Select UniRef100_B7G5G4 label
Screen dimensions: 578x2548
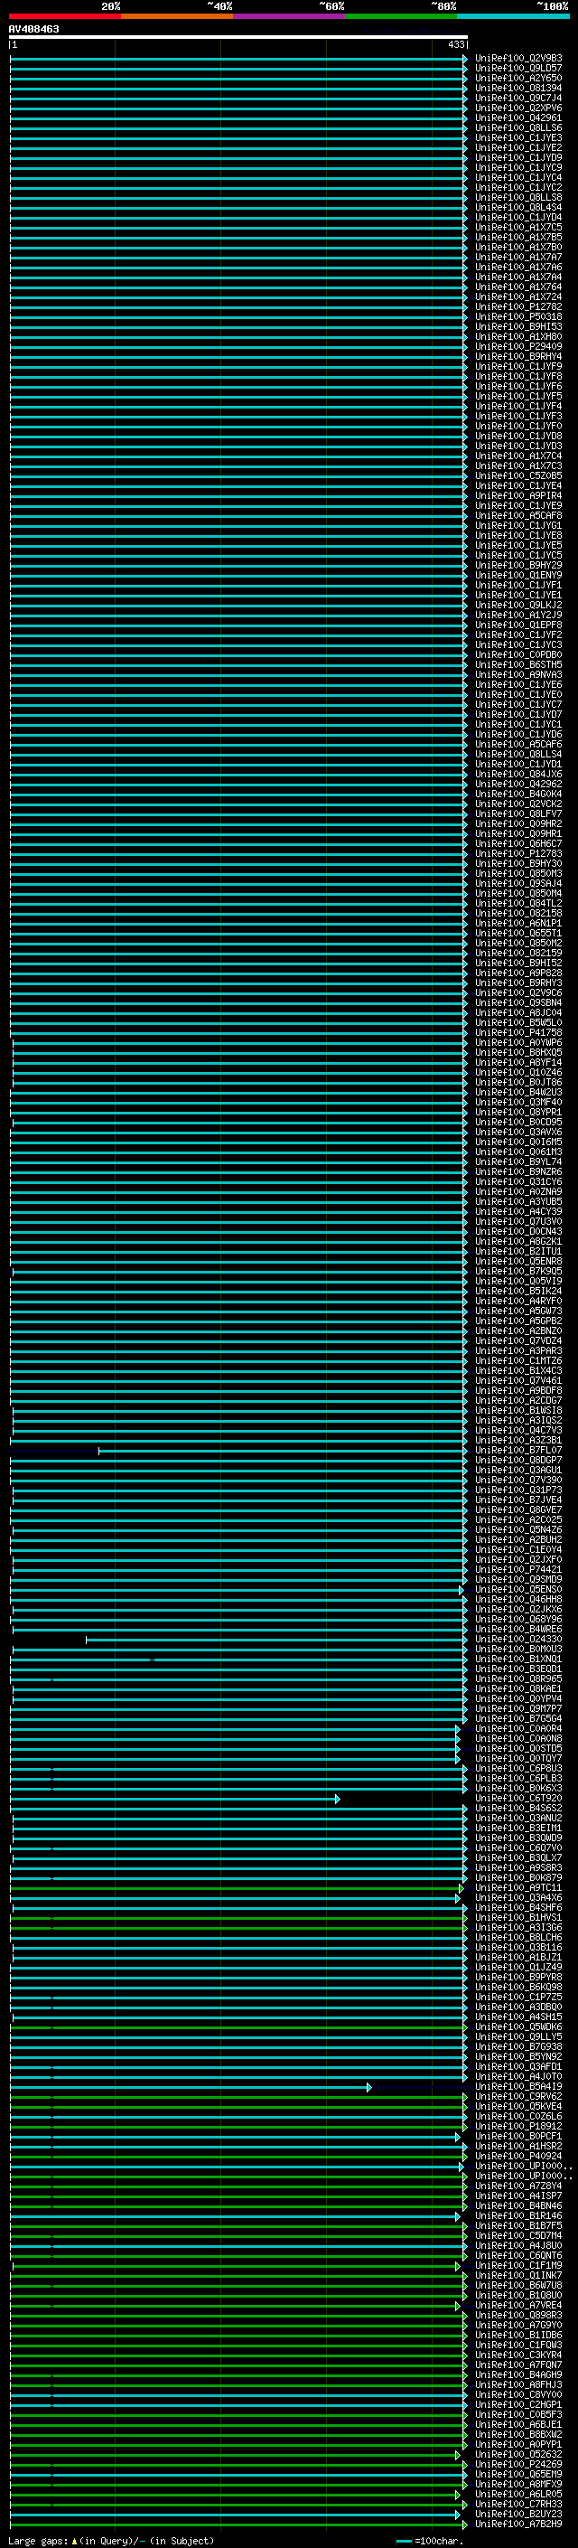click(x=518, y=1718)
